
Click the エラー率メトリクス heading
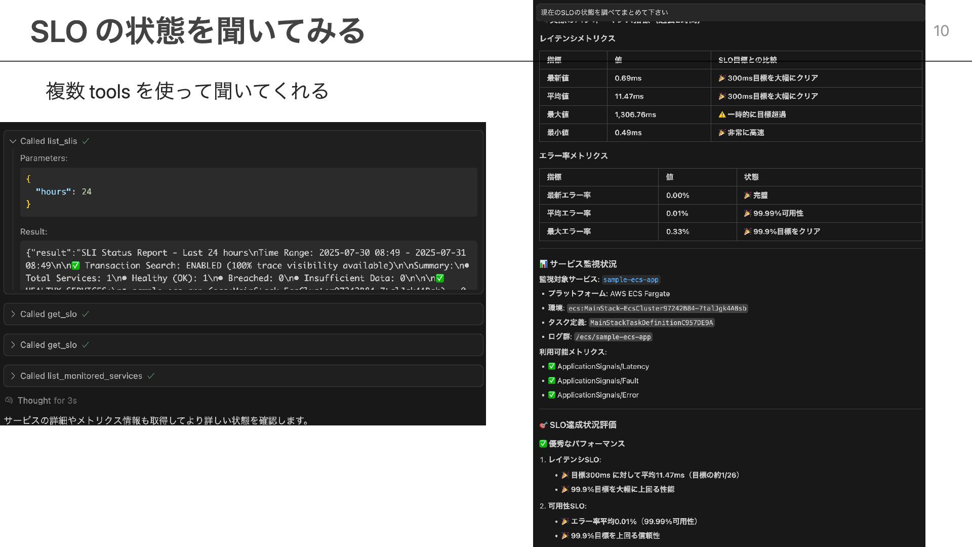tap(574, 156)
